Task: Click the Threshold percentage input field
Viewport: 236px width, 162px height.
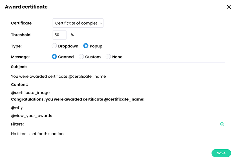Action: (x=59, y=35)
